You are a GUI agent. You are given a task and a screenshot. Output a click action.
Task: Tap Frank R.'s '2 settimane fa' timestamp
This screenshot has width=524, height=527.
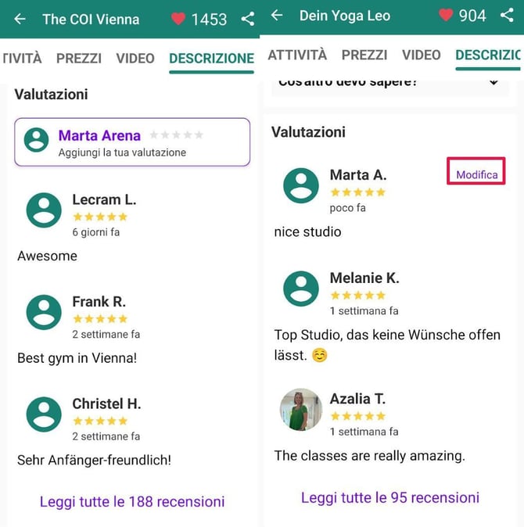106,335
